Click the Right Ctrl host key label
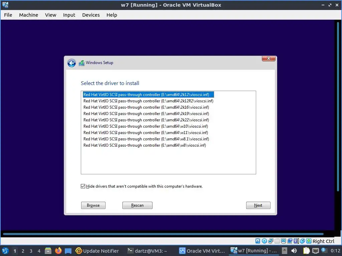Image resolution: width=342 pixels, height=256 pixels. tap(323, 241)
